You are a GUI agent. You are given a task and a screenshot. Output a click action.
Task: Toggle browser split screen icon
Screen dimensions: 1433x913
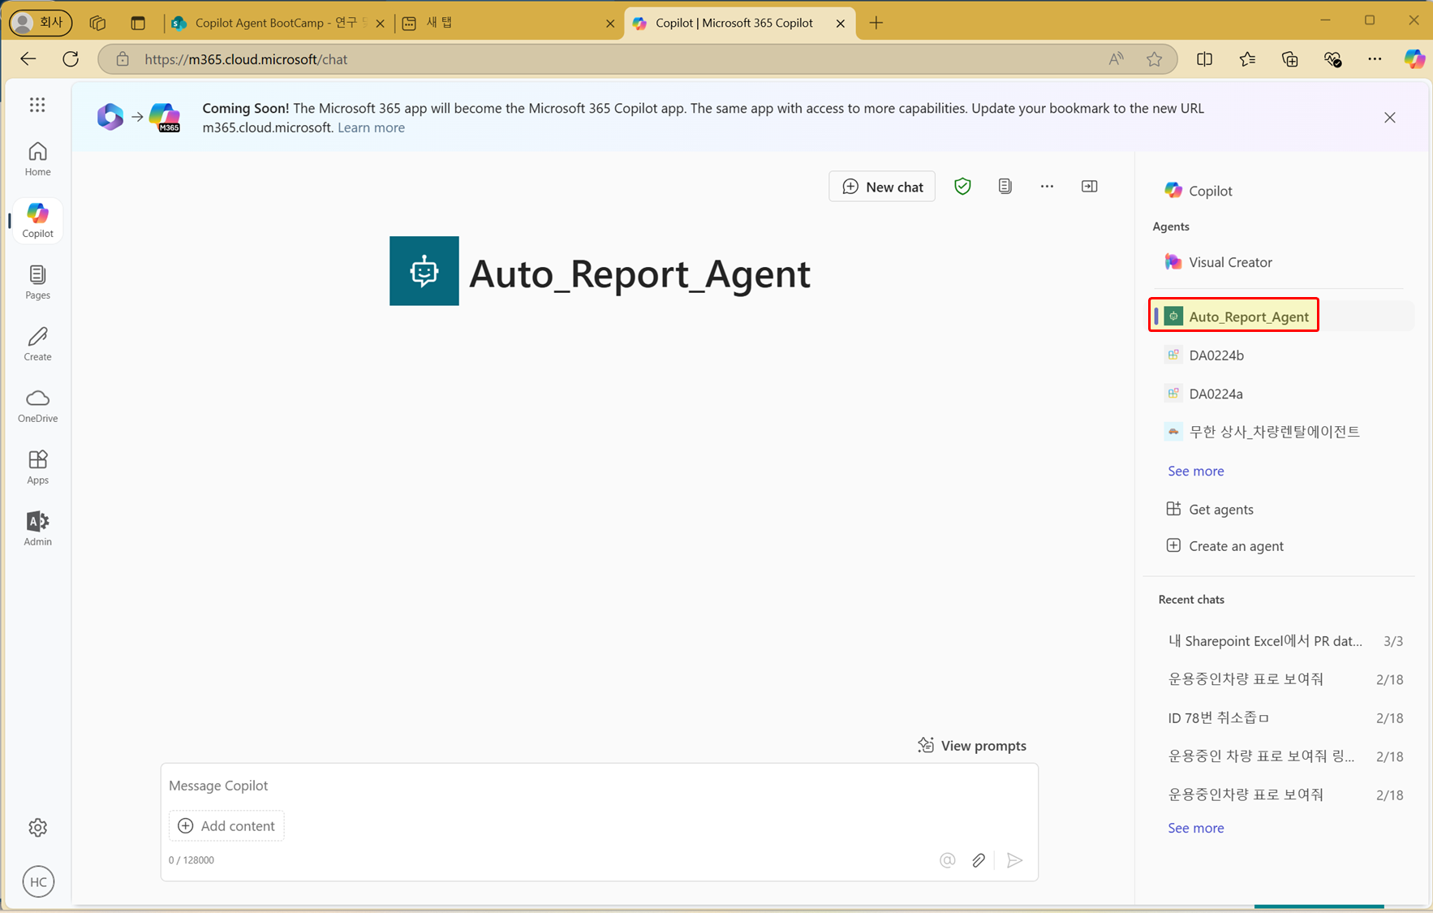click(1204, 58)
